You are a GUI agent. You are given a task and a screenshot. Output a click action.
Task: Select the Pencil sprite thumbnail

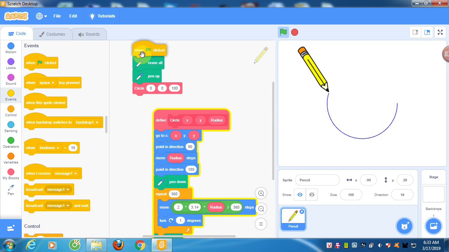tap(293, 219)
